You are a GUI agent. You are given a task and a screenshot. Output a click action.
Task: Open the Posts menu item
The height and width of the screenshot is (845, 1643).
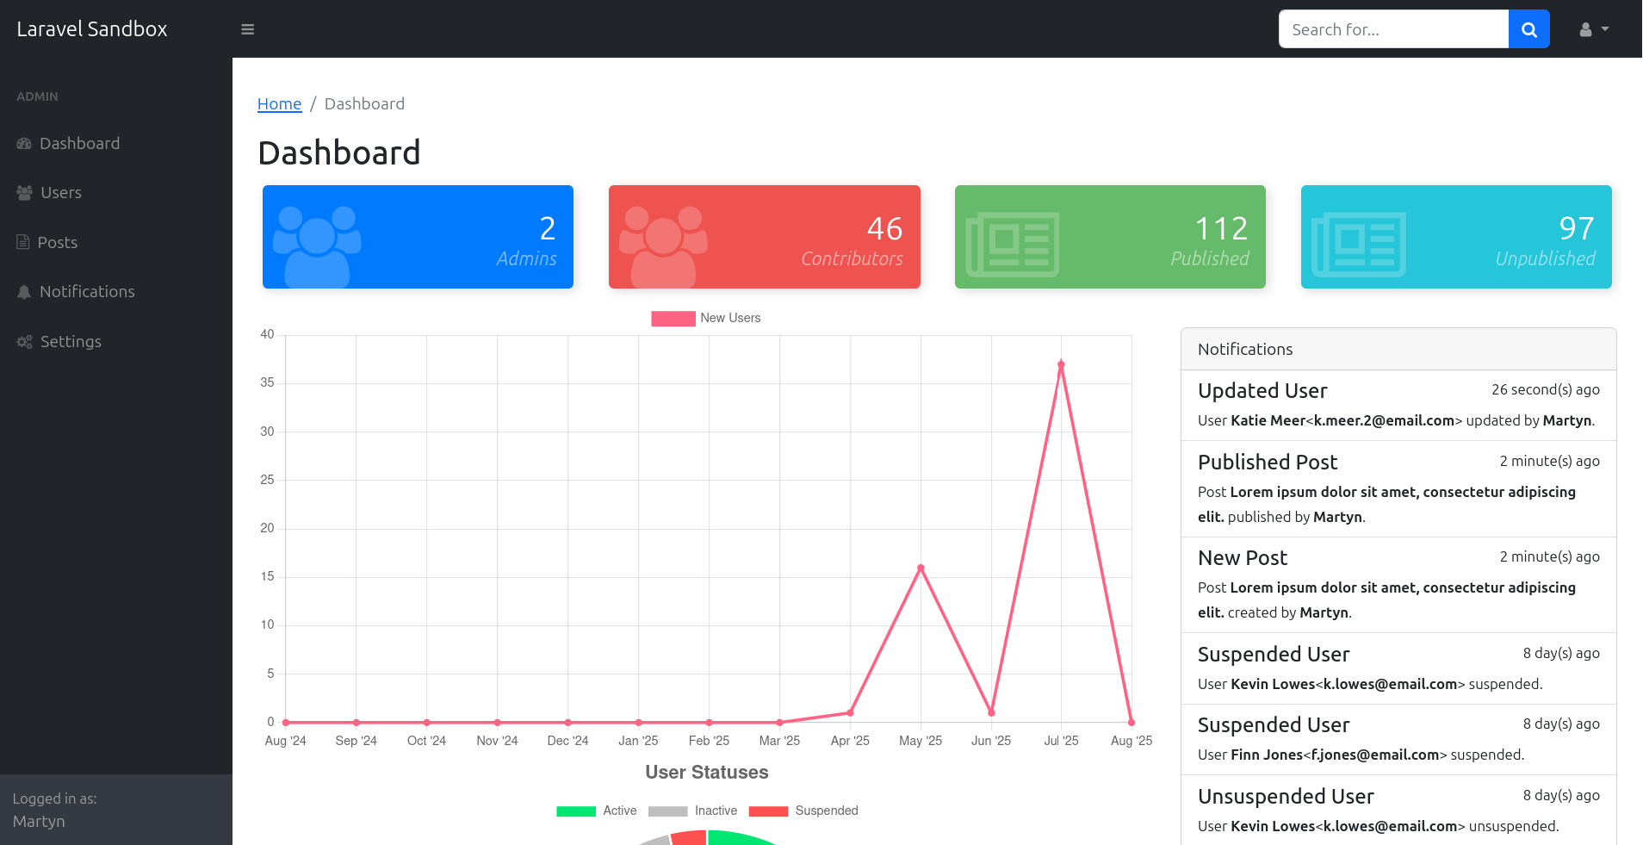click(x=58, y=243)
